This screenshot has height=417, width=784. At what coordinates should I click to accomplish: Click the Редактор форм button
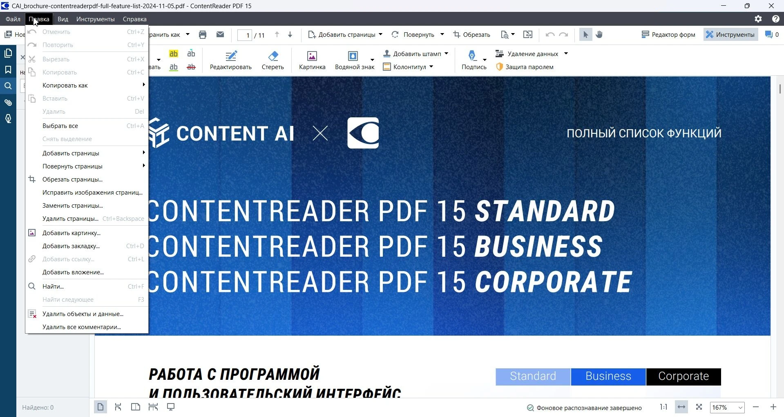[x=668, y=35]
